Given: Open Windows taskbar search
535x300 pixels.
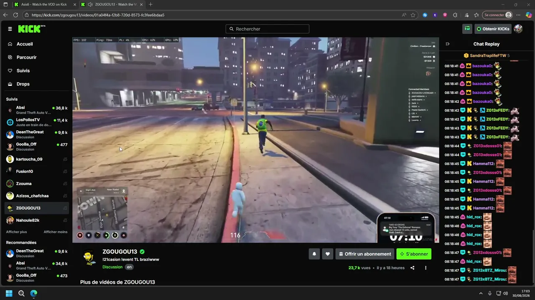Looking at the screenshot, I should (x=21, y=293).
